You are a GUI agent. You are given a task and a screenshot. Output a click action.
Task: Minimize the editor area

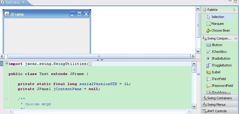coord(230,1)
